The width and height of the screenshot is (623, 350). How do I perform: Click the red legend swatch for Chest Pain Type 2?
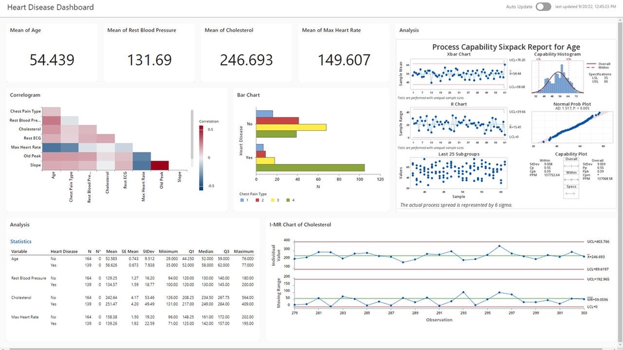[258, 200]
